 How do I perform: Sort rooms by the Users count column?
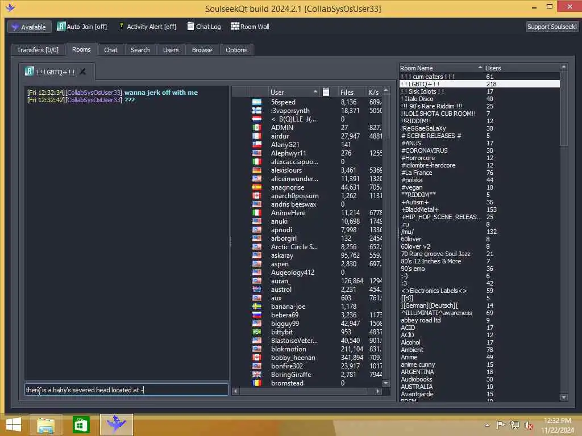pos(522,68)
